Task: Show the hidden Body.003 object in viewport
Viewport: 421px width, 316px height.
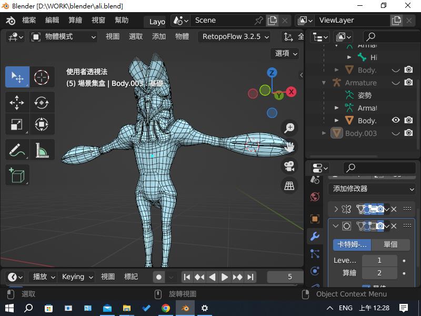Action: click(x=396, y=133)
